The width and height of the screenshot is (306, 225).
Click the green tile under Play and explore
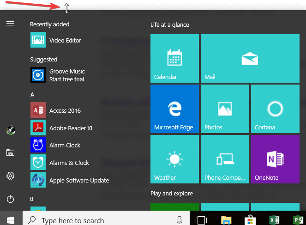coord(174,207)
